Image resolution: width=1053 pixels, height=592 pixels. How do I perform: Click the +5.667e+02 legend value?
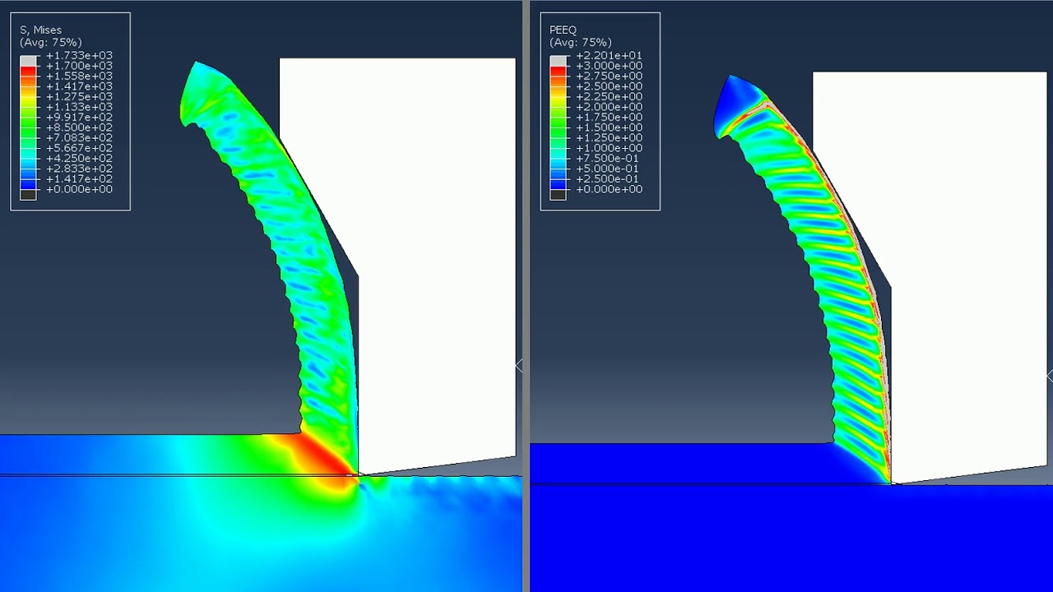click(x=79, y=148)
